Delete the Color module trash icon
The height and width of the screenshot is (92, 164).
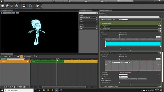159,31
